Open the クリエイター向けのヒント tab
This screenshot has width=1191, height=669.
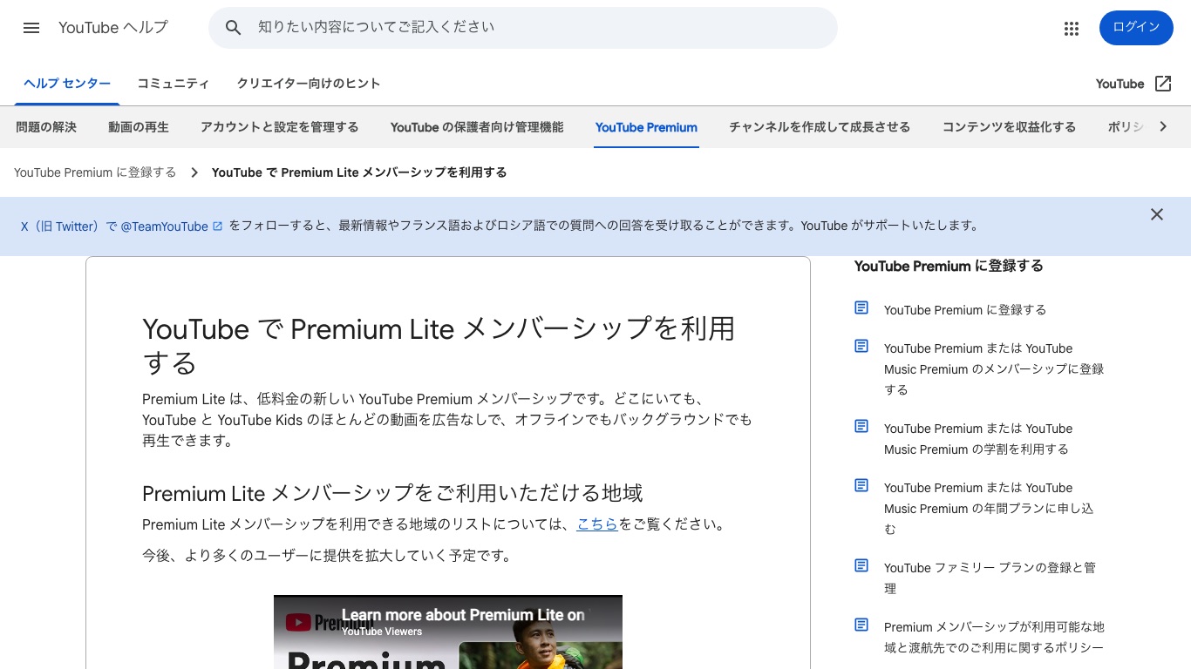(309, 84)
